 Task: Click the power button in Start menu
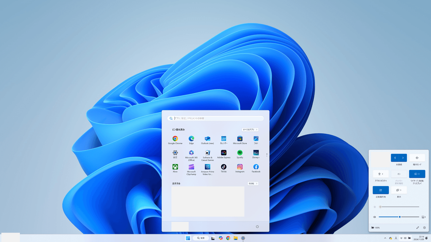click(x=257, y=227)
